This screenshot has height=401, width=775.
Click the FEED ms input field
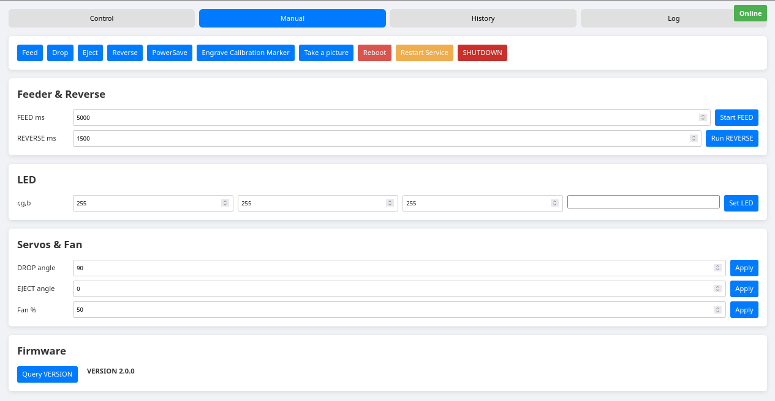click(368, 117)
